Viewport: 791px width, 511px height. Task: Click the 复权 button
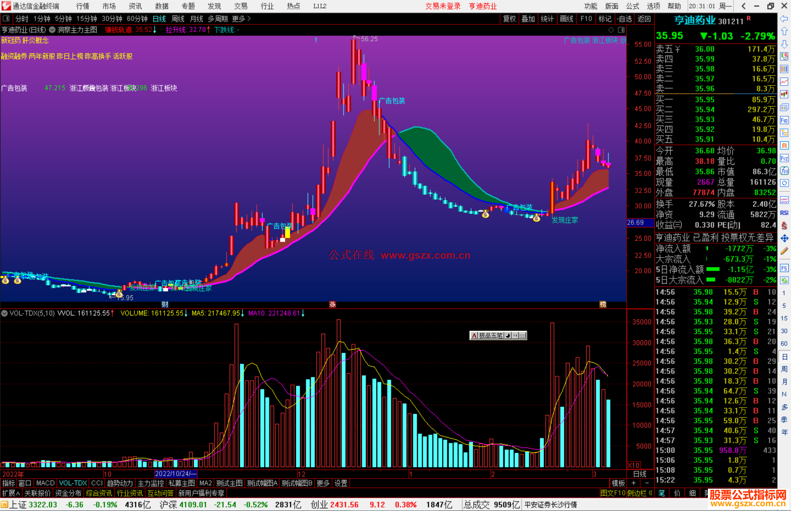tap(509, 19)
